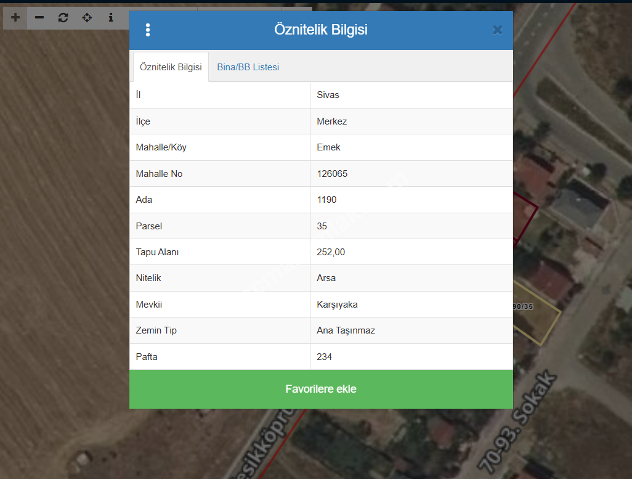Close the Öznitelik Bilgisi dialog
This screenshot has height=479, width=632.
point(498,30)
